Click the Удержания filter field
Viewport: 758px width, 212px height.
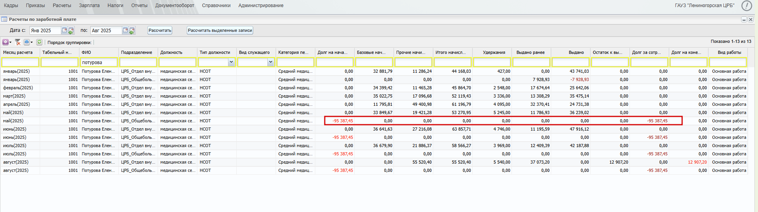pos(492,62)
